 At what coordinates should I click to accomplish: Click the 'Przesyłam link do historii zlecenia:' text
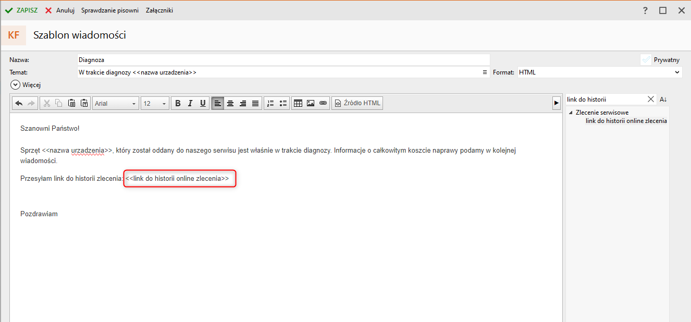(x=72, y=179)
